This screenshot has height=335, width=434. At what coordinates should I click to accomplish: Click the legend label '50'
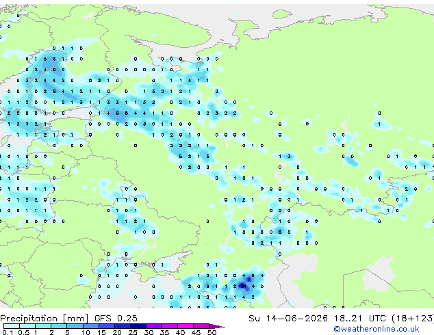click(212, 332)
